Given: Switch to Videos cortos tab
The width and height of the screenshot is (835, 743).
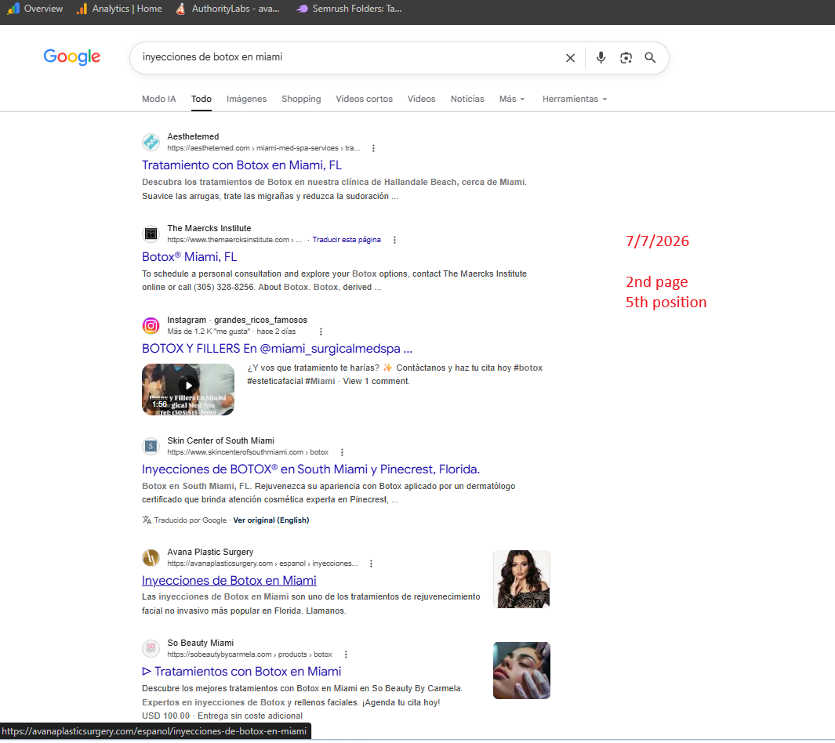Looking at the screenshot, I should (365, 99).
